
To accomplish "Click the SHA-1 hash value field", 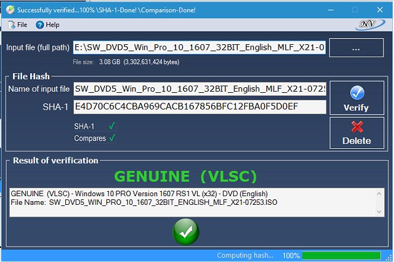I will click(x=199, y=106).
